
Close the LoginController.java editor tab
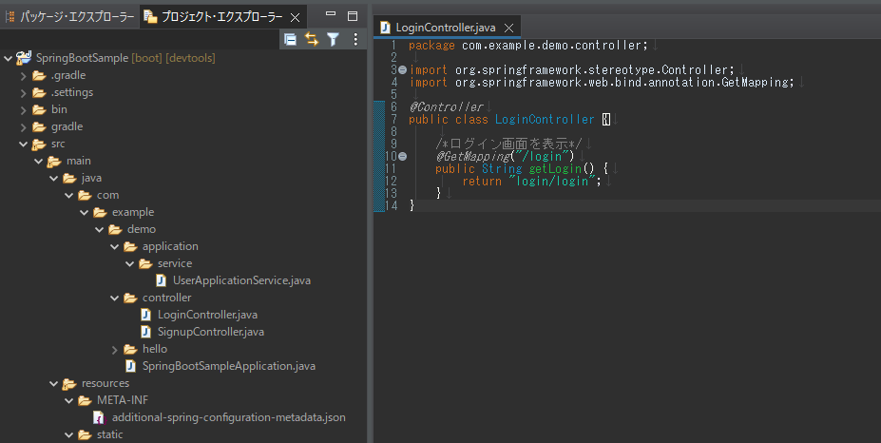pyautogui.click(x=509, y=28)
